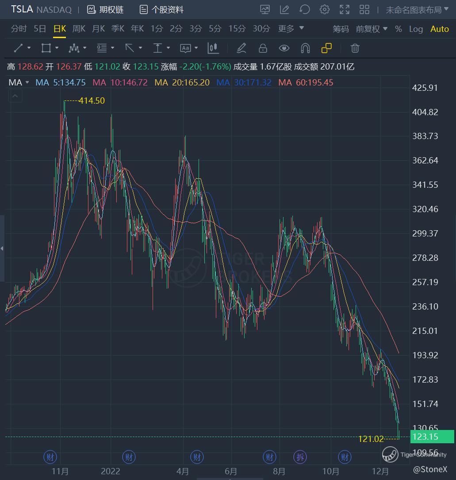
Task: Click the refresh chart icon
Action: [304, 9]
